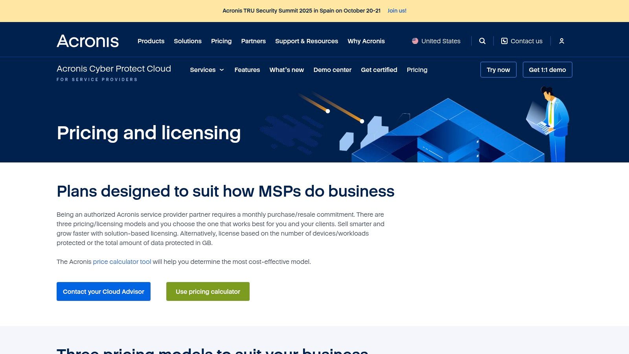Click Use pricing calculator button
This screenshot has height=354, width=629.
tap(208, 291)
